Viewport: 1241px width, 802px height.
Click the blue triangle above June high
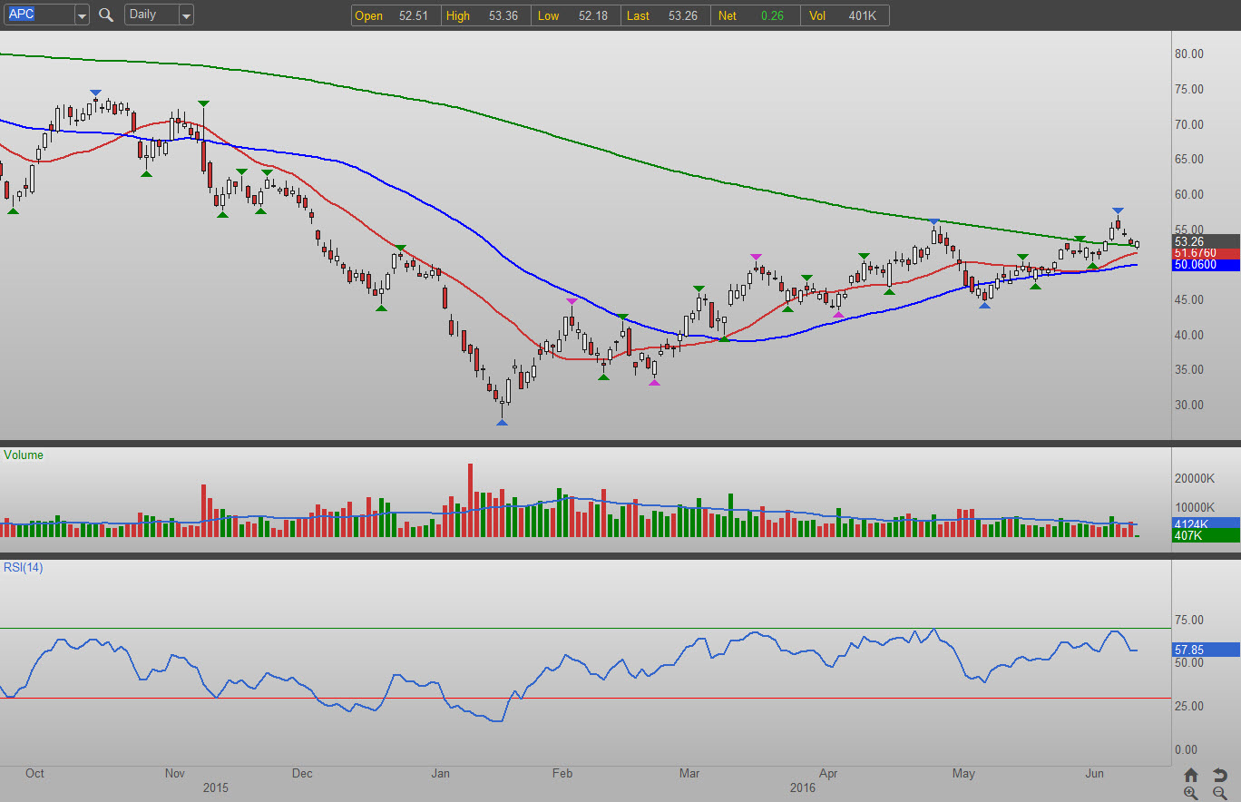coord(1118,211)
